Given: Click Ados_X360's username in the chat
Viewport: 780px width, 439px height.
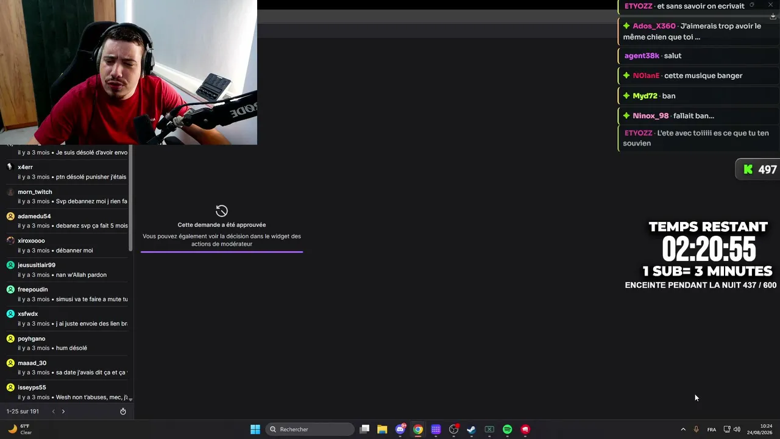Looking at the screenshot, I should 654,26.
